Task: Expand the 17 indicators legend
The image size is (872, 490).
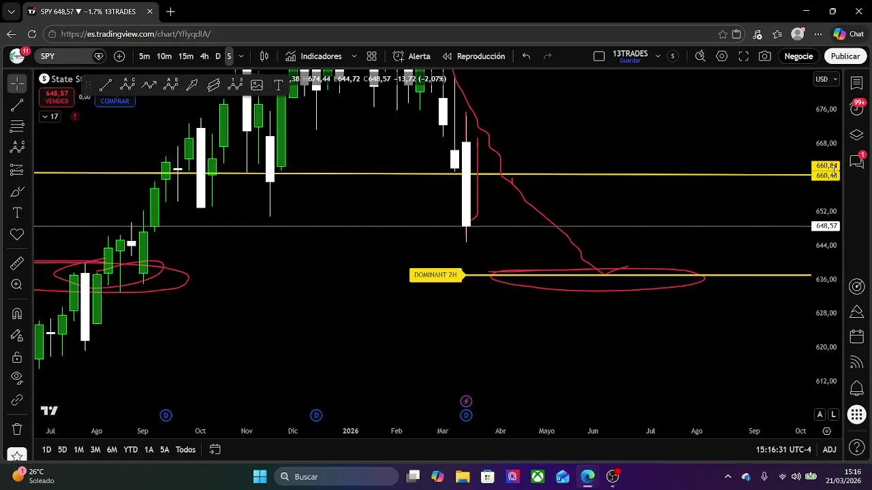Action: [50, 117]
